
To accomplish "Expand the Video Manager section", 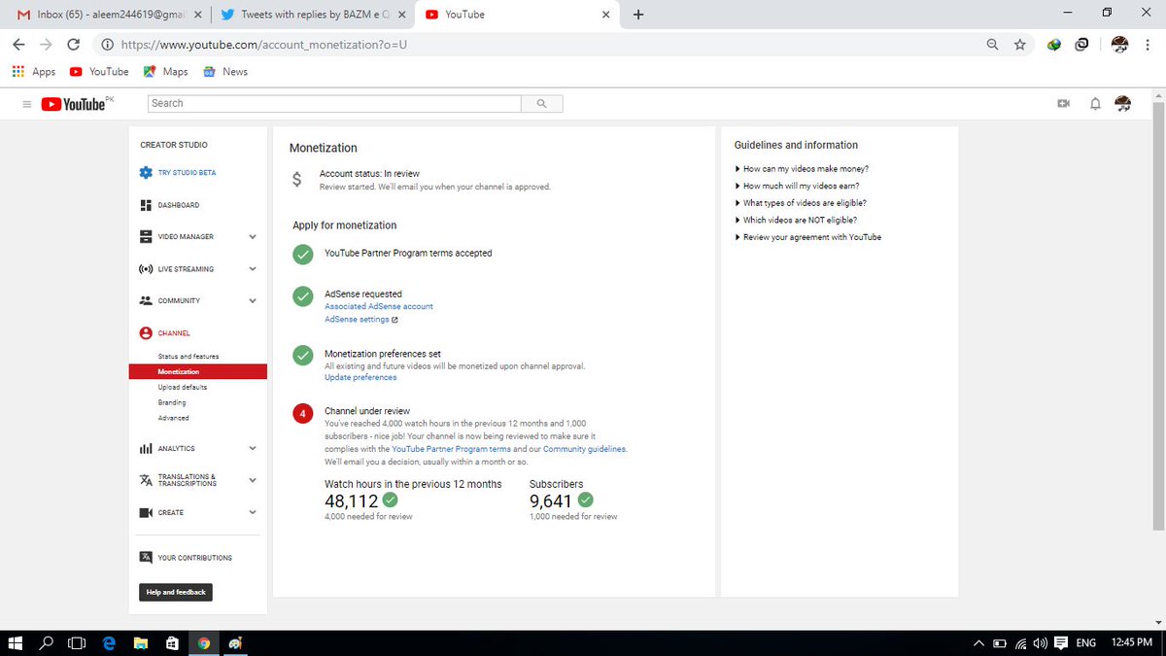I will (253, 237).
